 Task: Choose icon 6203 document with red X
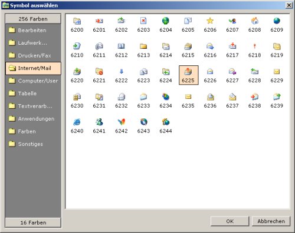[x=143, y=21]
